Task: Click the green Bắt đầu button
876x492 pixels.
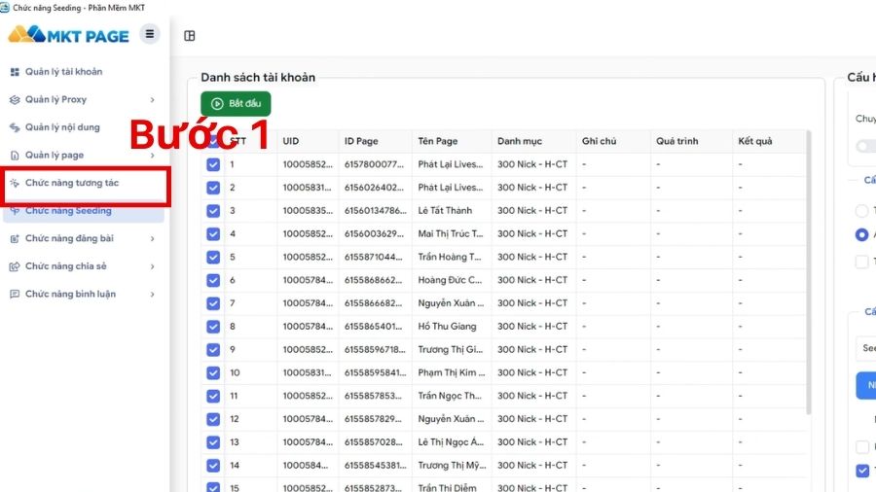Action: 236,104
